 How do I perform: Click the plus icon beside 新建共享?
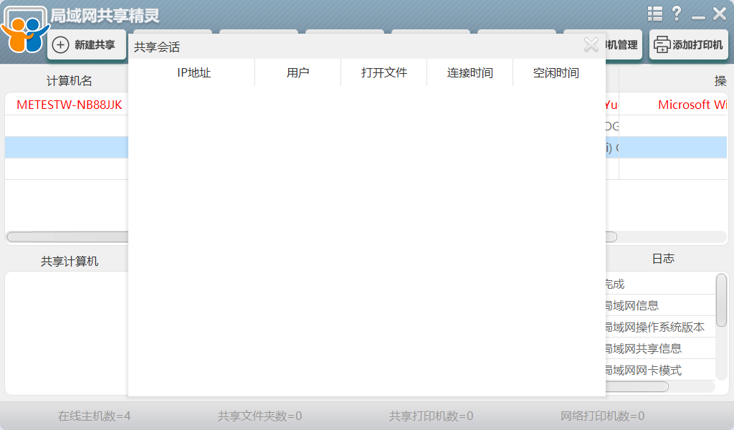(x=62, y=44)
